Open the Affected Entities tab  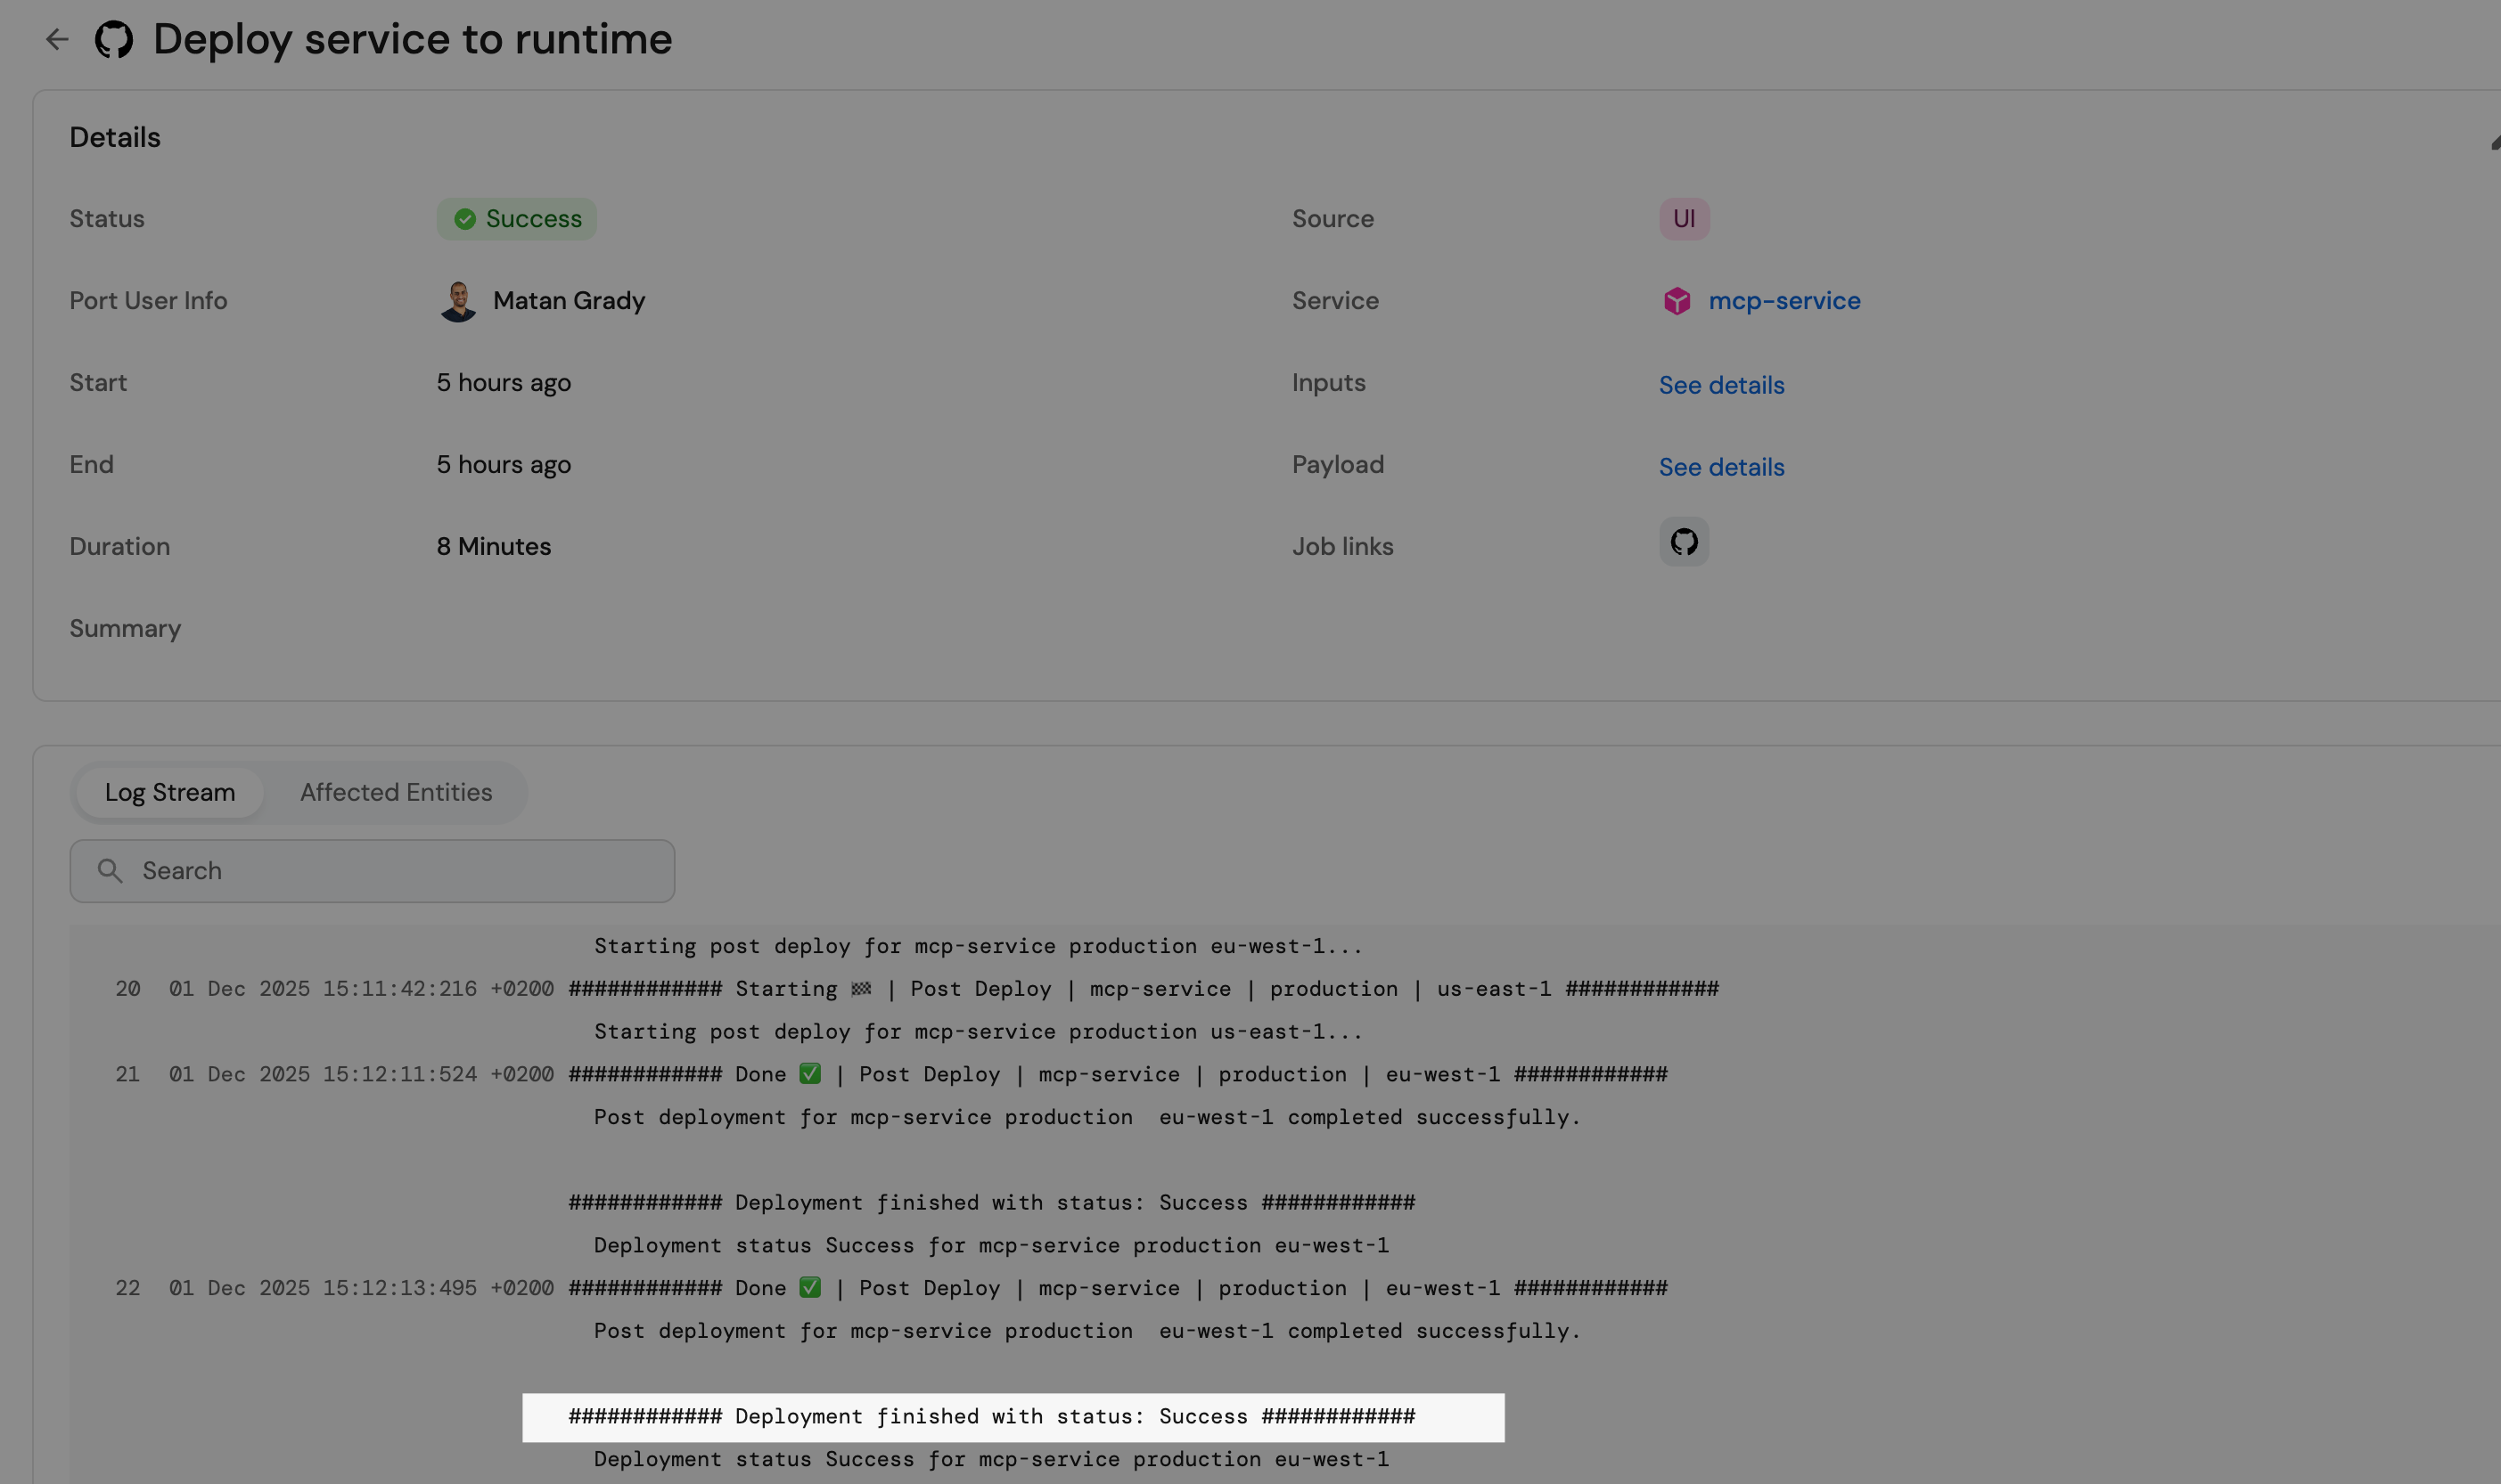[396, 792]
